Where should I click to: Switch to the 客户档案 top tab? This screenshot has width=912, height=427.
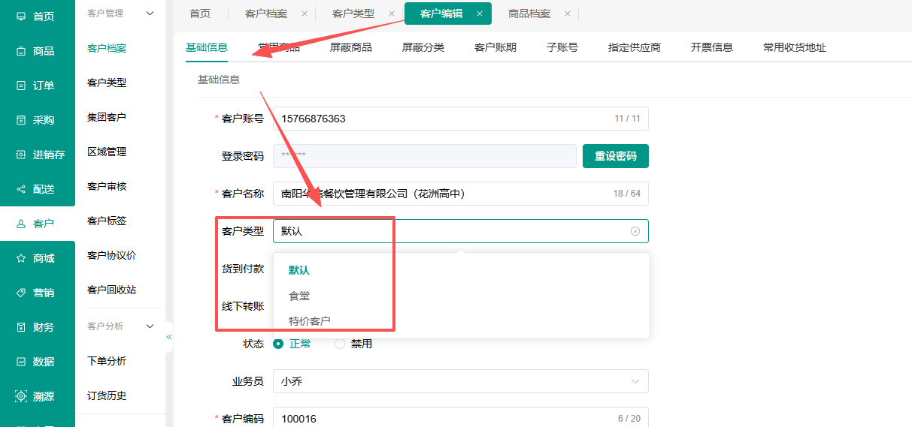tap(266, 14)
